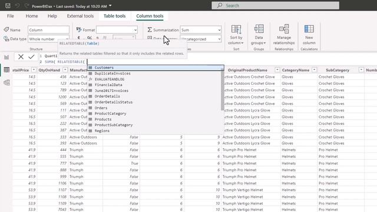Click the Search box in title bar
The height and width of the screenshot is (212, 377).
pos(275,5)
